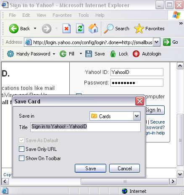Image resolution: width=184 pixels, height=195 pixels.
Task: Click the forgot password link
Action: pyautogui.click(x=155, y=127)
